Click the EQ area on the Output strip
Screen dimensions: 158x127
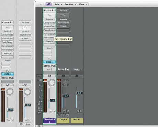pos(63,15)
